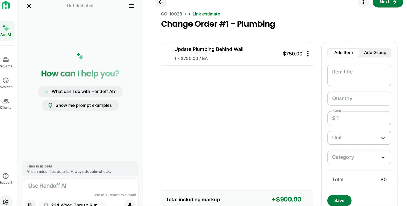Open options for Update Plumbing item
Viewport: 407px width, 206px height.
(308, 54)
